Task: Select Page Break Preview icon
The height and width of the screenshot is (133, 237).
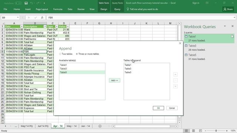Action: (x=200, y=131)
